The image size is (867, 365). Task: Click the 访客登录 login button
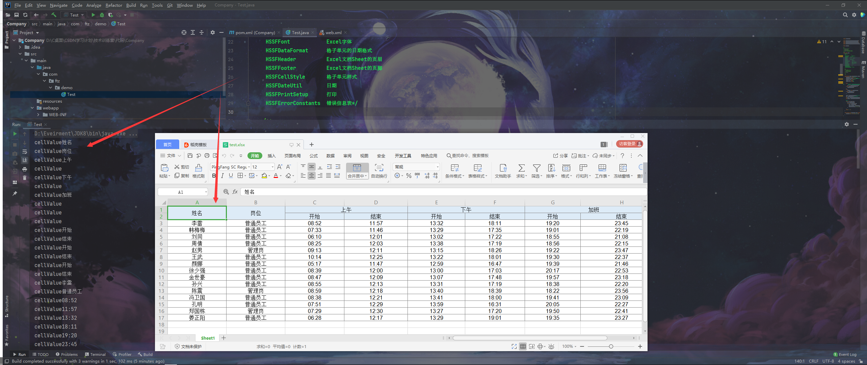tap(629, 144)
